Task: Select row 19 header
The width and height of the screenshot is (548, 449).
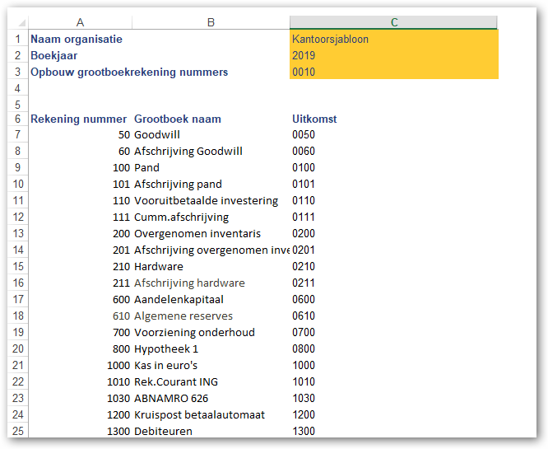Action: 18,332
